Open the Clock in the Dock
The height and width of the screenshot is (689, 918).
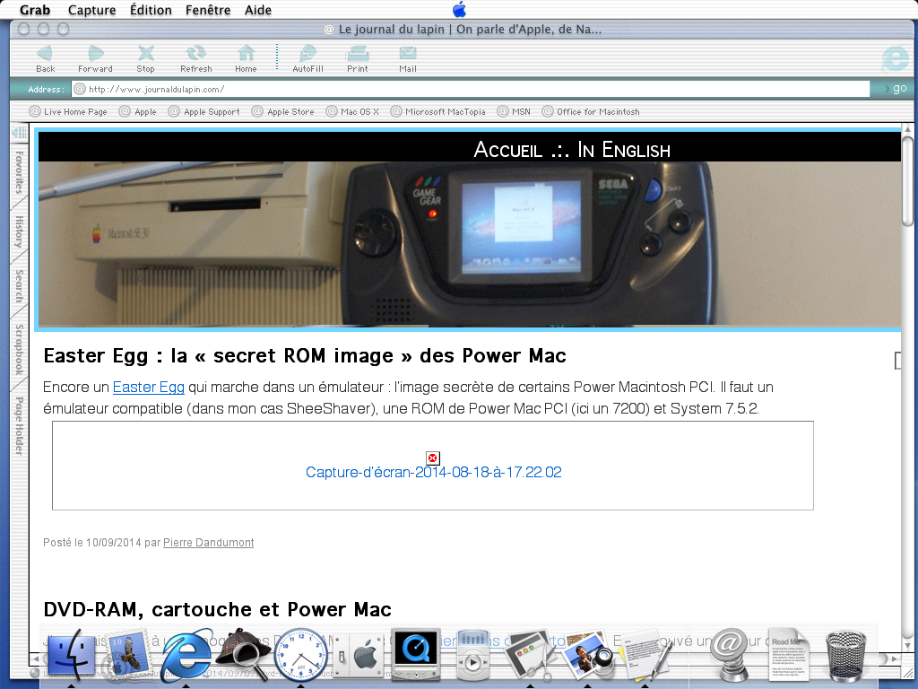(301, 654)
